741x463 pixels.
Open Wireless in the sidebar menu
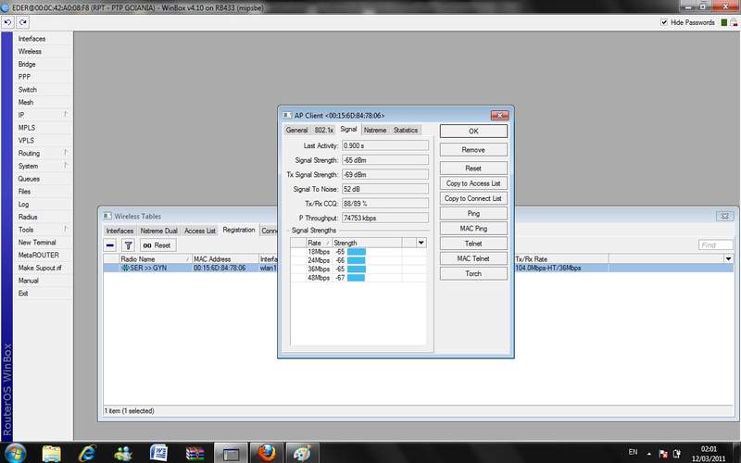(x=30, y=52)
